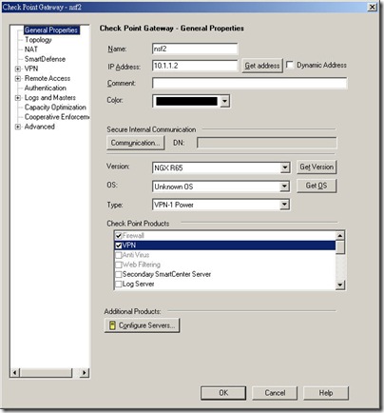Click the black color swatch
384x413 pixels.
186,101
